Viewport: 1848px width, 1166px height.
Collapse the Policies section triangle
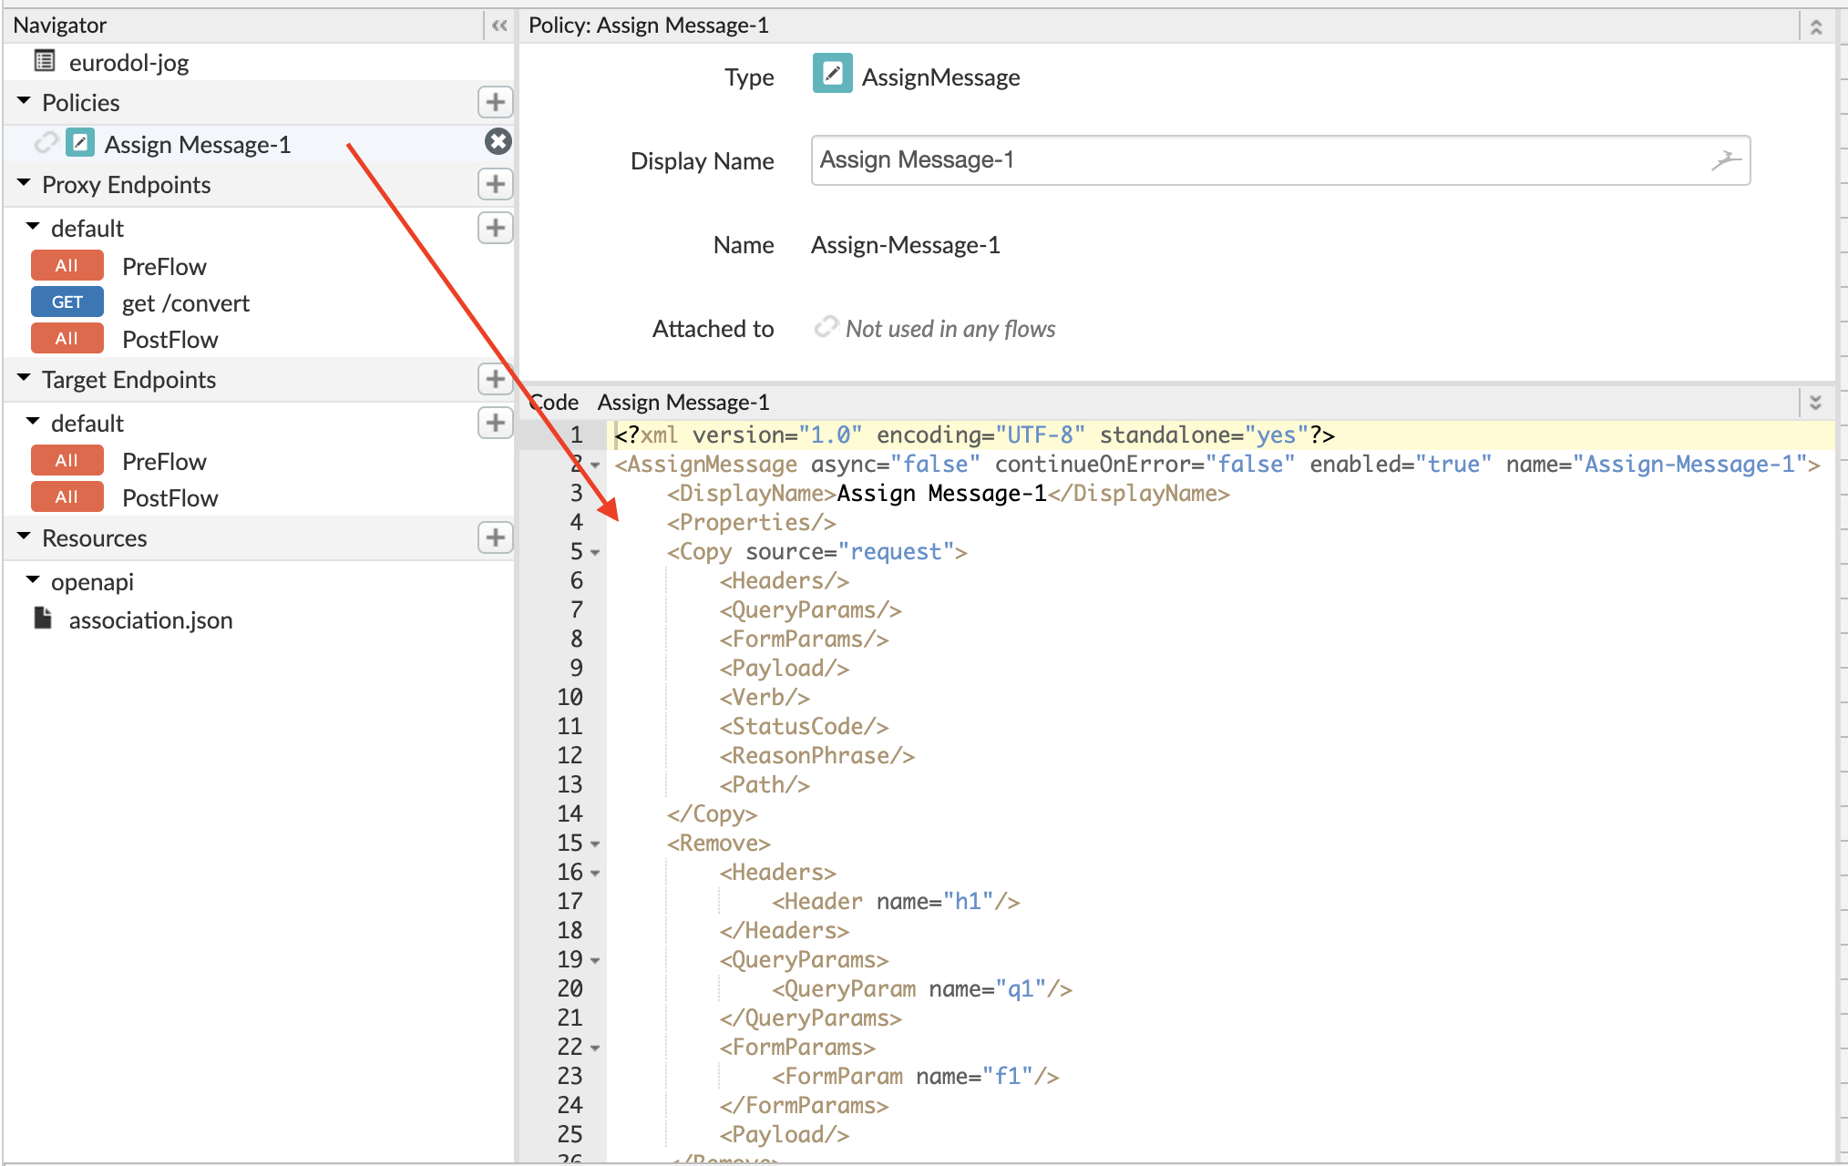coord(25,101)
